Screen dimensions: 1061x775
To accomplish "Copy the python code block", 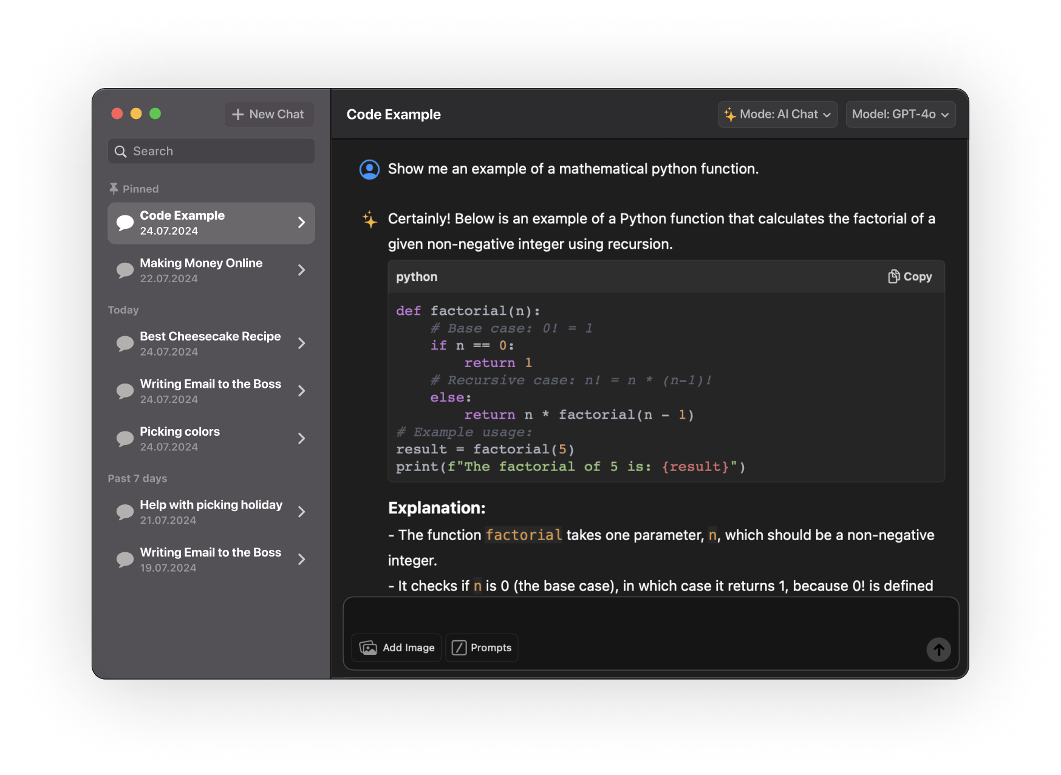I will pyautogui.click(x=909, y=277).
